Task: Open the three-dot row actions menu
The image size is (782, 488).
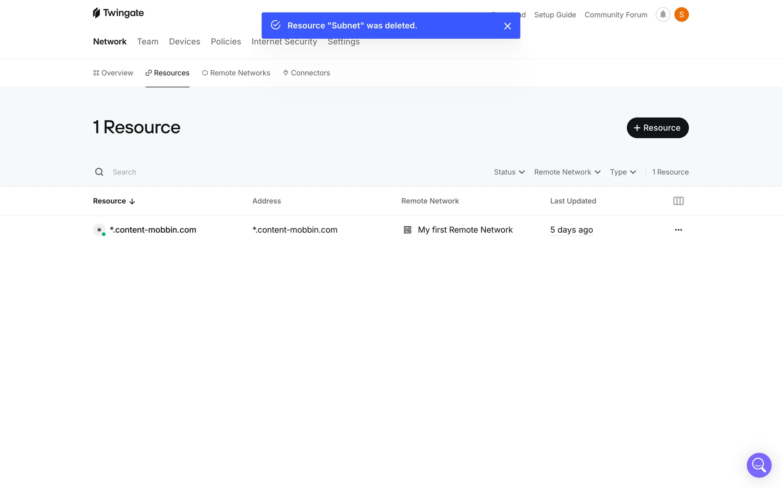Action: (x=678, y=230)
